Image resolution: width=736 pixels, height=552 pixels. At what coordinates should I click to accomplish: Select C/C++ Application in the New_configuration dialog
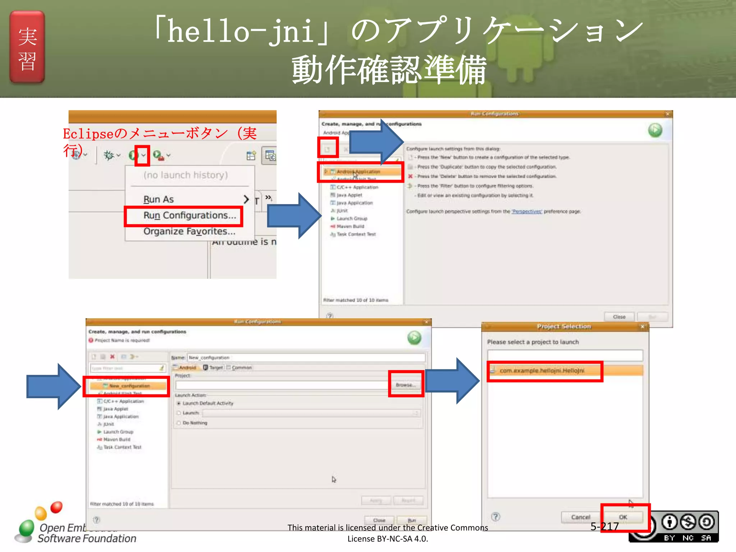(x=120, y=401)
